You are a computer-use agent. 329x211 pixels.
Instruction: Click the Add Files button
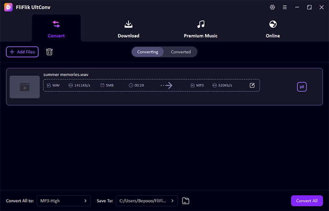[x=22, y=52]
